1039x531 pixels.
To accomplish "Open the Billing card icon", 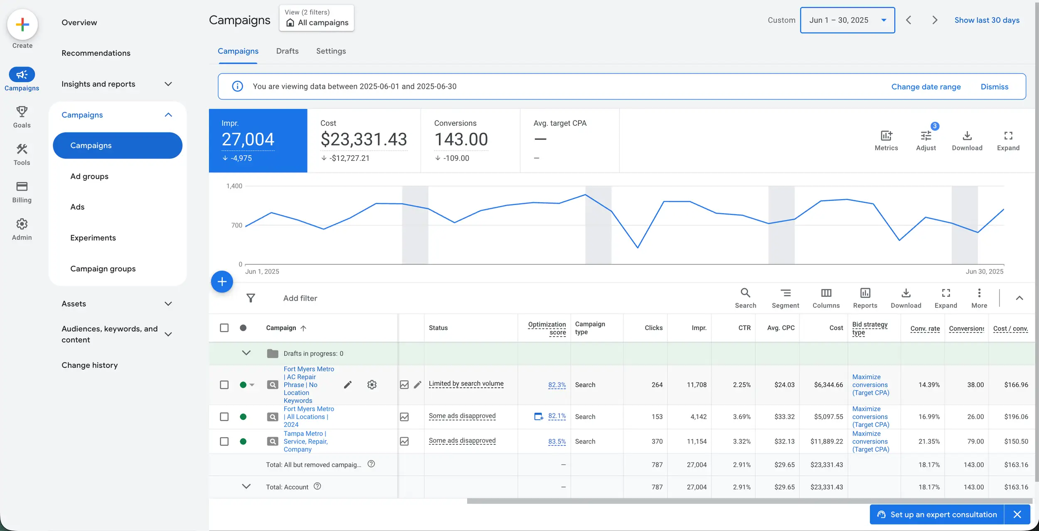I will pyautogui.click(x=22, y=187).
